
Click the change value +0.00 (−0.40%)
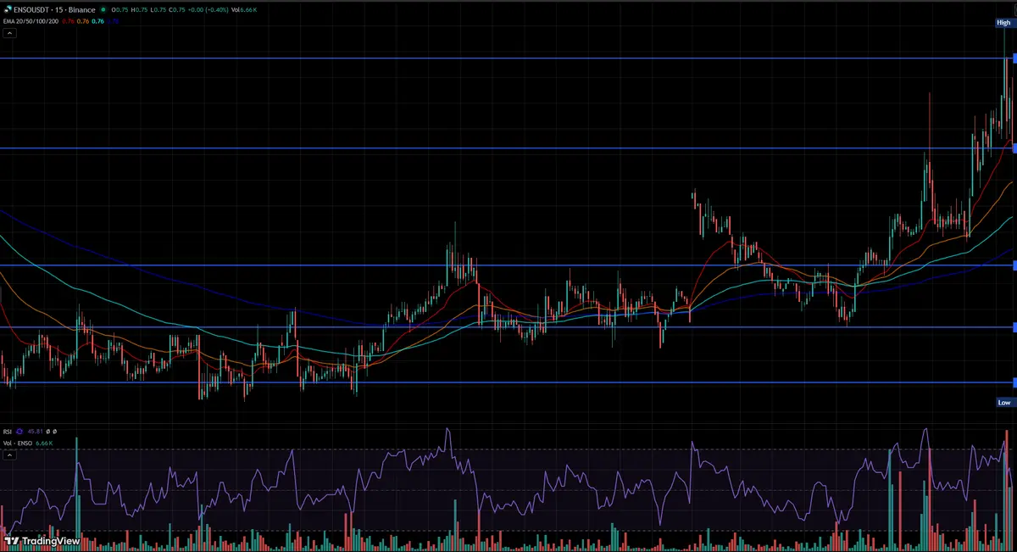(x=208, y=9)
